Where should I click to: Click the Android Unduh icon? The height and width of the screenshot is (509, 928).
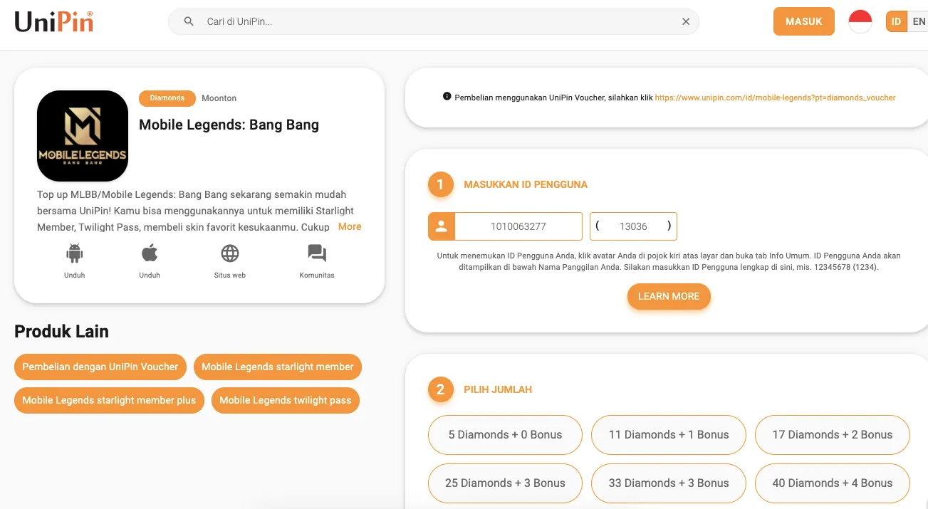pyautogui.click(x=74, y=253)
